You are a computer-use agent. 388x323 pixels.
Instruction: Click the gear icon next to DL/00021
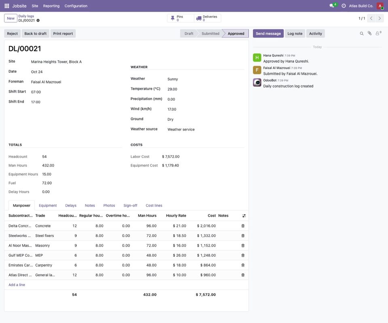38,21
